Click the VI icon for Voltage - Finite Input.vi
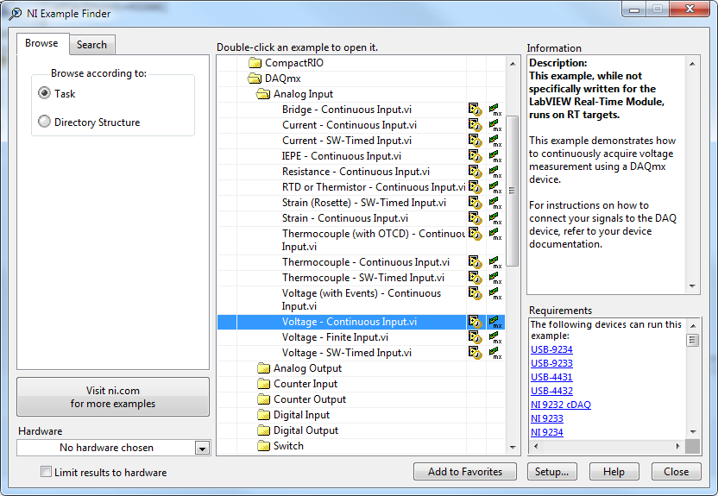This screenshot has height=496, width=718. (x=476, y=337)
